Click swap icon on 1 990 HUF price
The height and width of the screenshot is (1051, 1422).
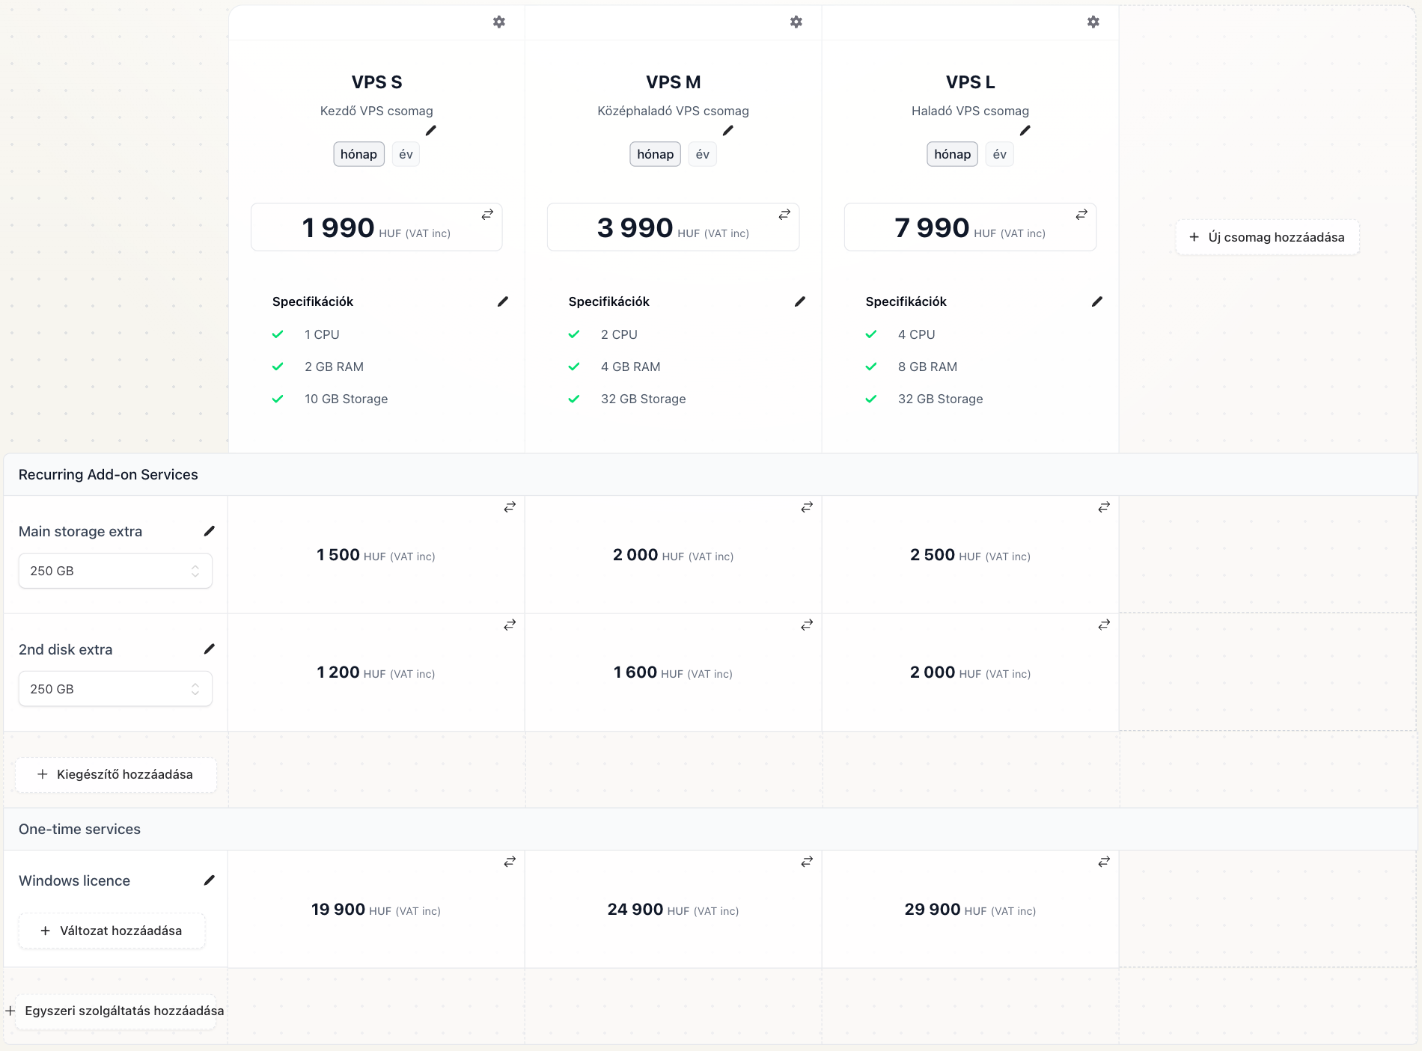(x=487, y=214)
